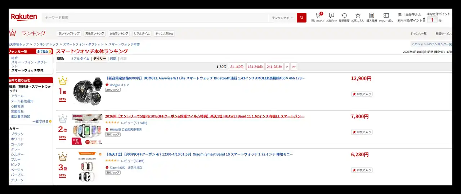This screenshot has width=461, height=194.
Task: Click the red search magnifier button
Action: pyautogui.click(x=301, y=18)
